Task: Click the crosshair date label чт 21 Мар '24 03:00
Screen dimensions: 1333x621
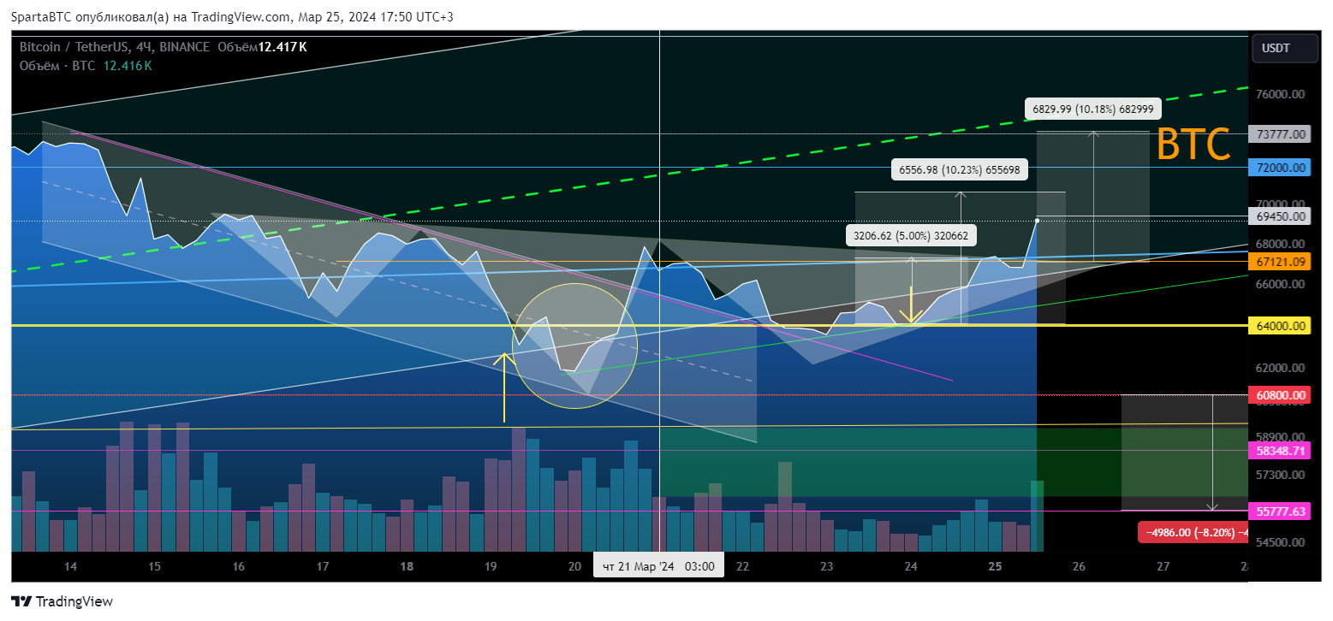Action: click(659, 566)
